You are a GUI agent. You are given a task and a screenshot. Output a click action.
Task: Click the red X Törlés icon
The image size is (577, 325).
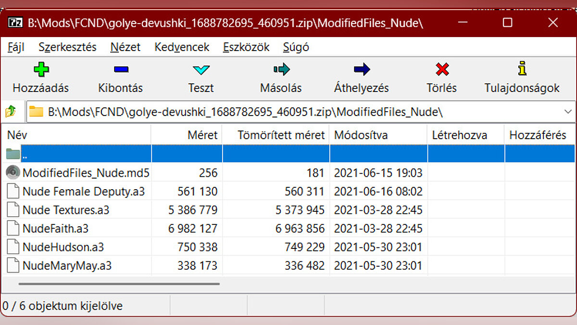(x=442, y=70)
